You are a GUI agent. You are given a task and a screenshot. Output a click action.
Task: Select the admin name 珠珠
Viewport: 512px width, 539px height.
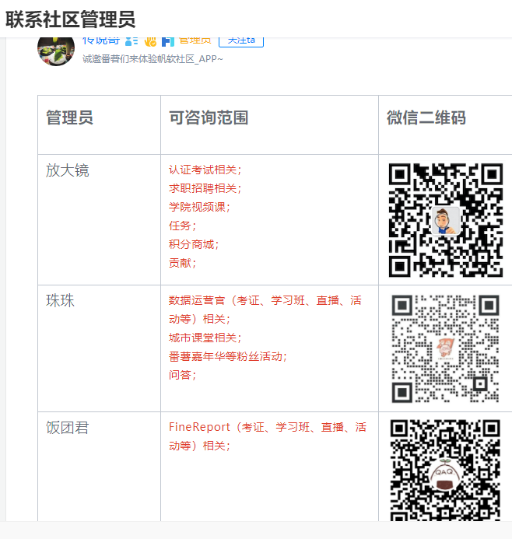point(60,300)
